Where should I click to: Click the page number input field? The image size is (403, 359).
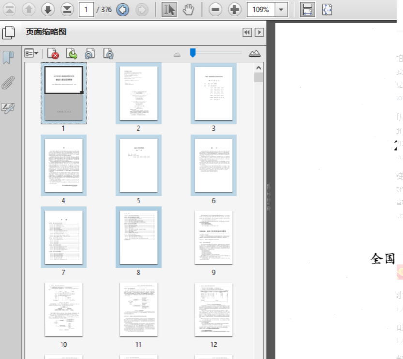tap(86, 10)
